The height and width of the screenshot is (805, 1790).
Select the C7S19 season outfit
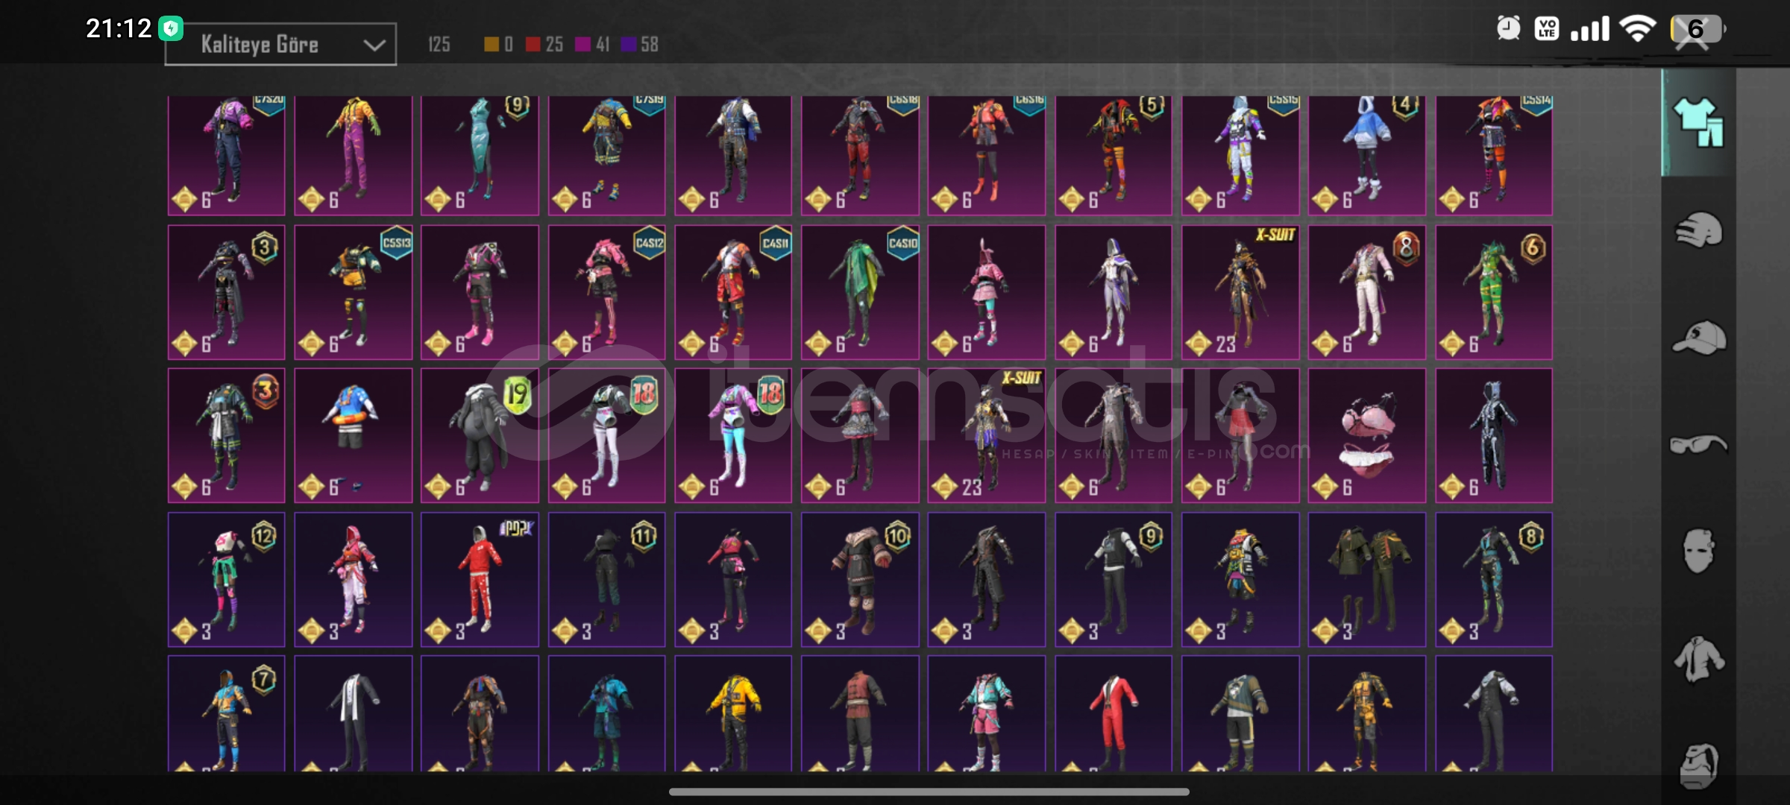[x=606, y=155]
